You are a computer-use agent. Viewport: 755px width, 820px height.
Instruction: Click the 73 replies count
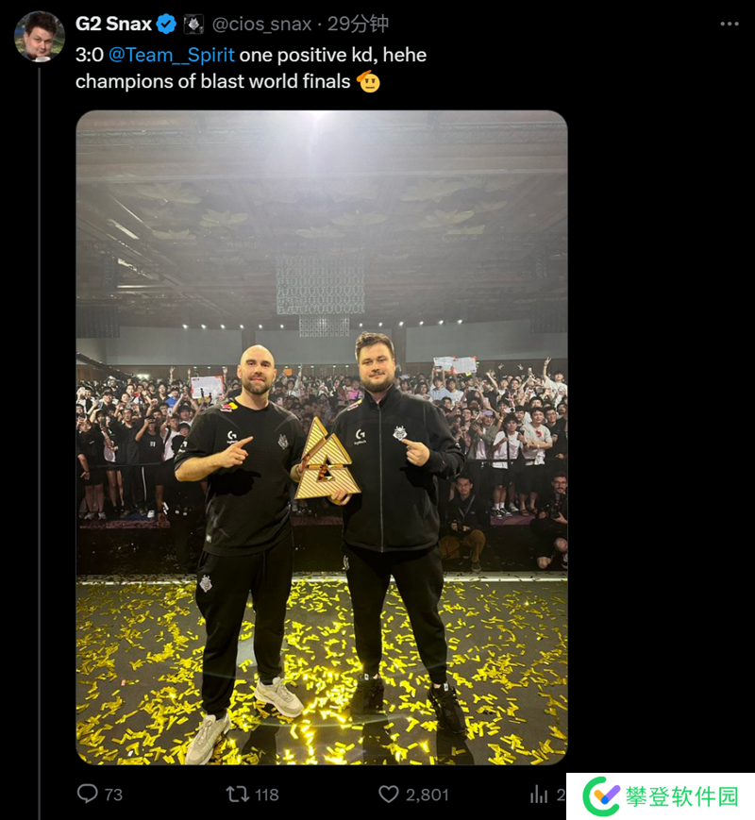[x=113, y=795]
